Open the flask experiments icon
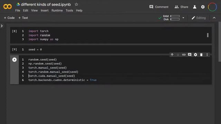 195,7
